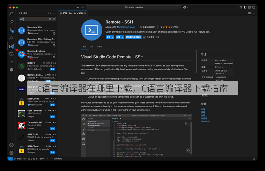Open the microsoft.com publisher link
The height and width of the screenshot is (171, 265).
[127, 27]
